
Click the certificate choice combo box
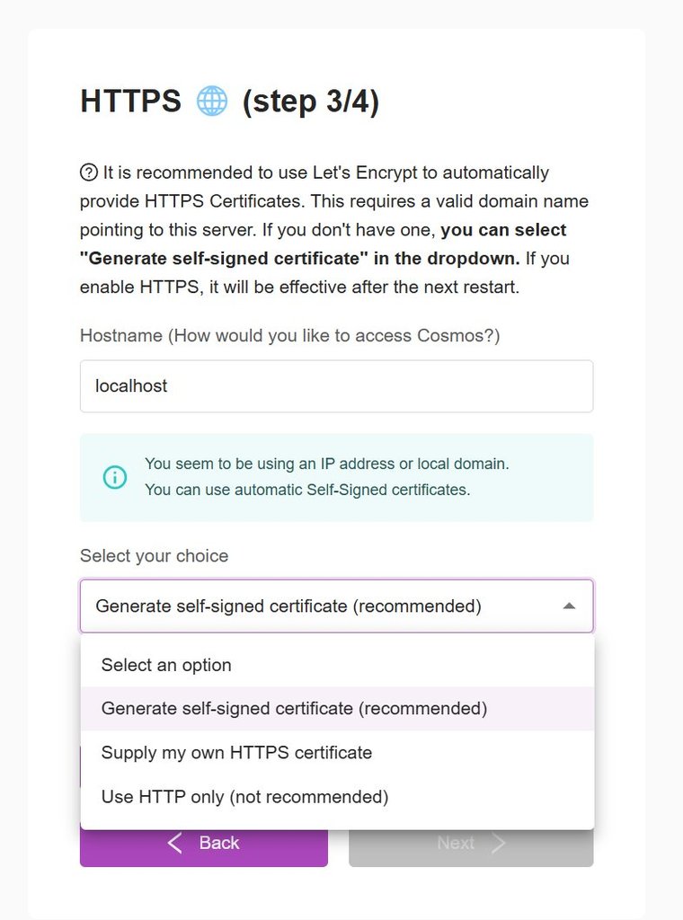click(x=337, y=606)
